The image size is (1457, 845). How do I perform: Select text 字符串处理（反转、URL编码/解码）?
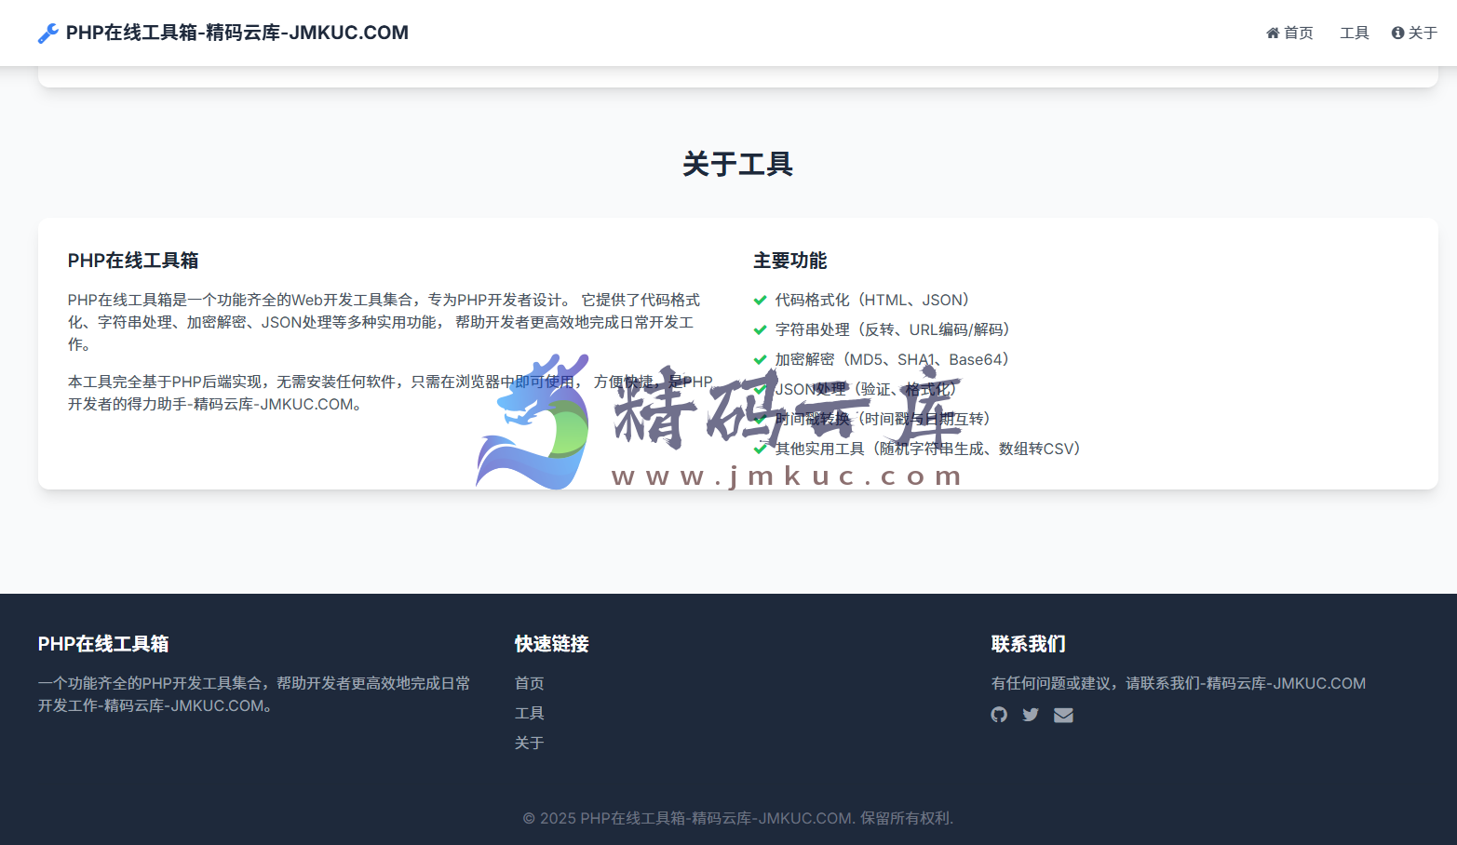pyautogui.click(x=896, y=329)
